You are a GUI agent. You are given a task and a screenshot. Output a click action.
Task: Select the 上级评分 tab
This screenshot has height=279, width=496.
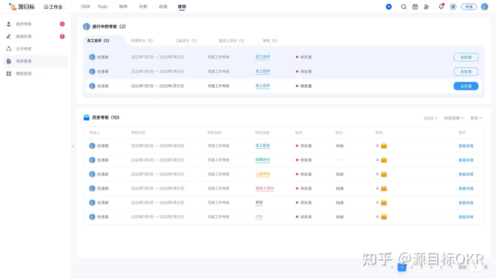pos(186,41)
